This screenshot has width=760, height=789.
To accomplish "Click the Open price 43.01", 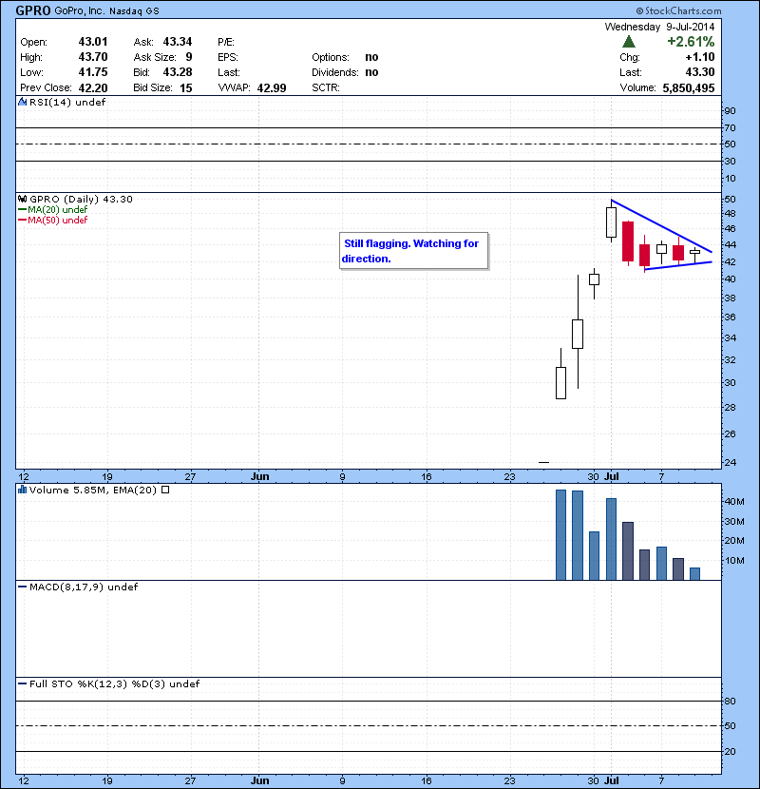I will (93, 42).
